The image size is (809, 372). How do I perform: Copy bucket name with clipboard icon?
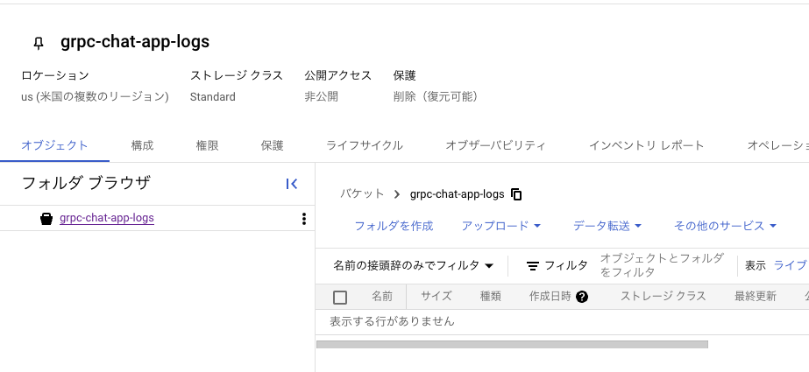tap(516, 194)
